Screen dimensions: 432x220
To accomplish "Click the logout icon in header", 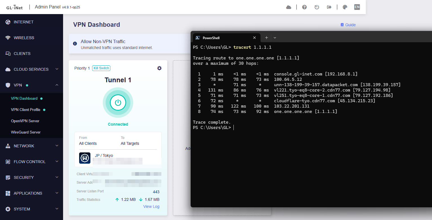I will click(x=329, y=7).
